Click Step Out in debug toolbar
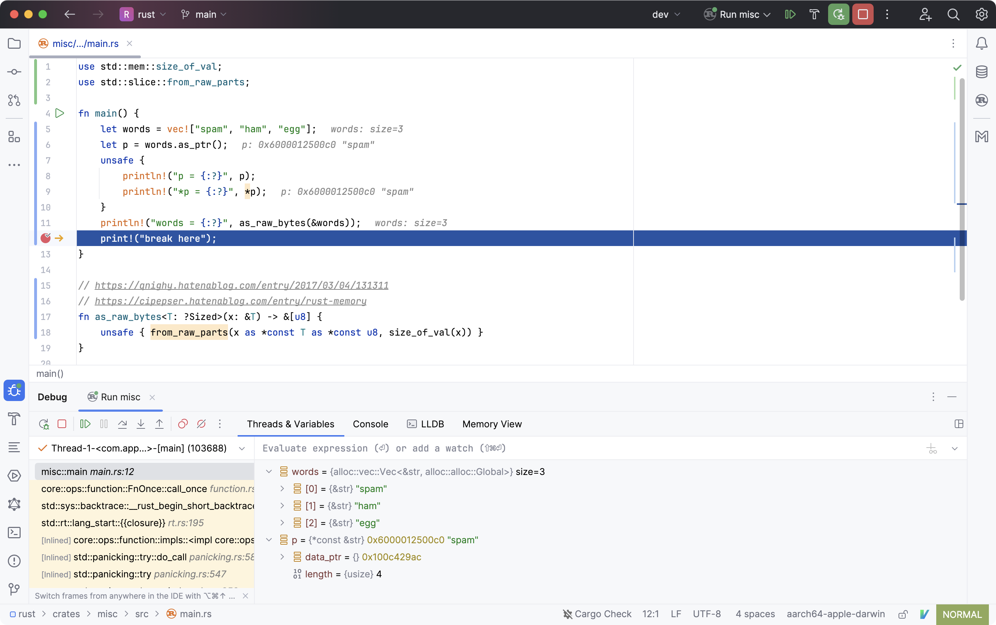Viewport: 996px width, 625px height. [x=159, y=424]
